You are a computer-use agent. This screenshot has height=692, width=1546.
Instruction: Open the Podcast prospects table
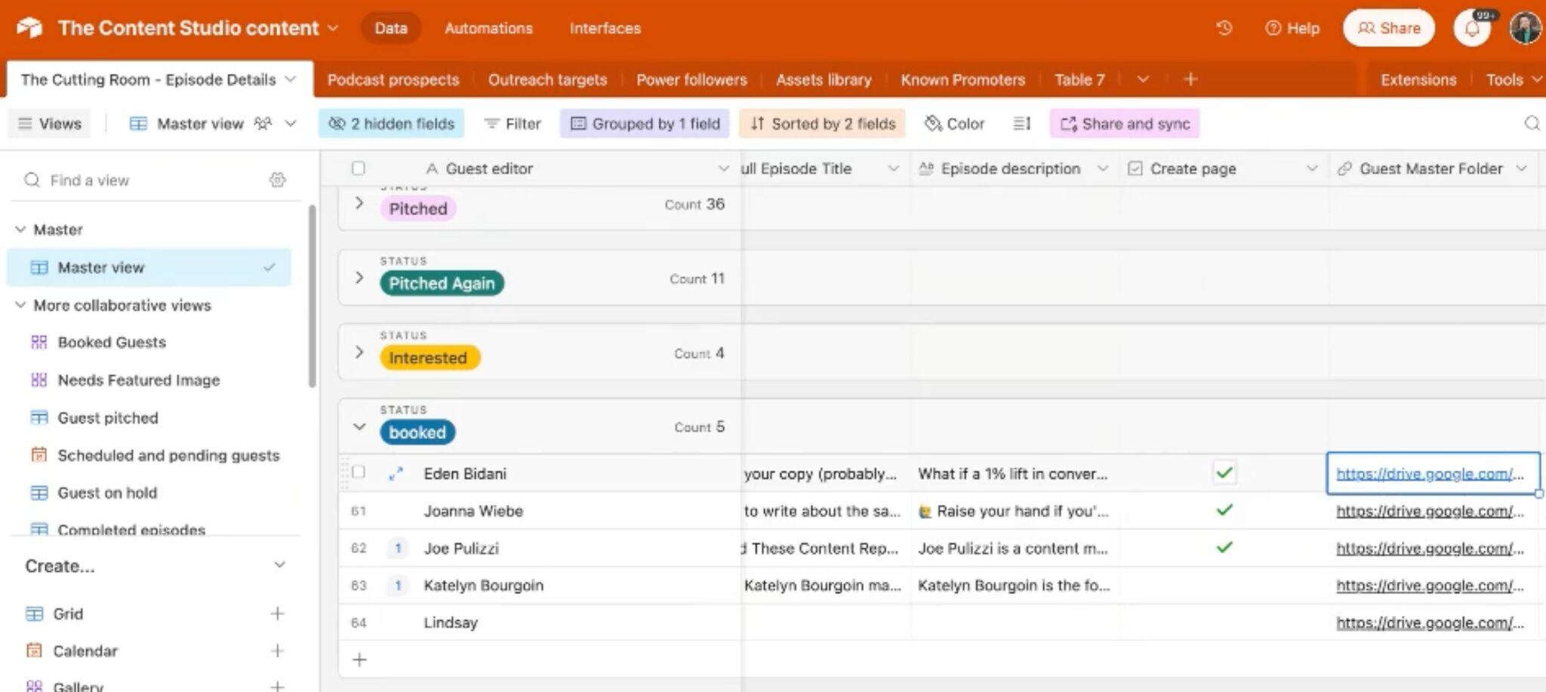(393, 79)
